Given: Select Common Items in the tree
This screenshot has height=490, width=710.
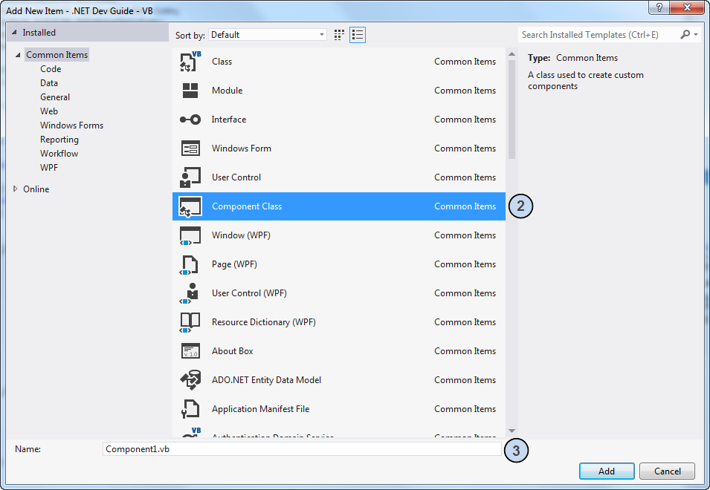Looking at the screenshot, I should (x=57, y=55).
